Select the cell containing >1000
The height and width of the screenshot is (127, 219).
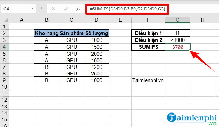pyautogui.click(x=177, y=40)
